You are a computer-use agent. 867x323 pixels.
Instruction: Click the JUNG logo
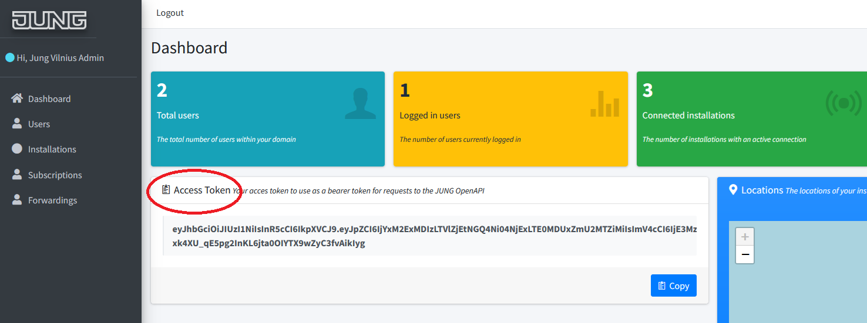49,21
